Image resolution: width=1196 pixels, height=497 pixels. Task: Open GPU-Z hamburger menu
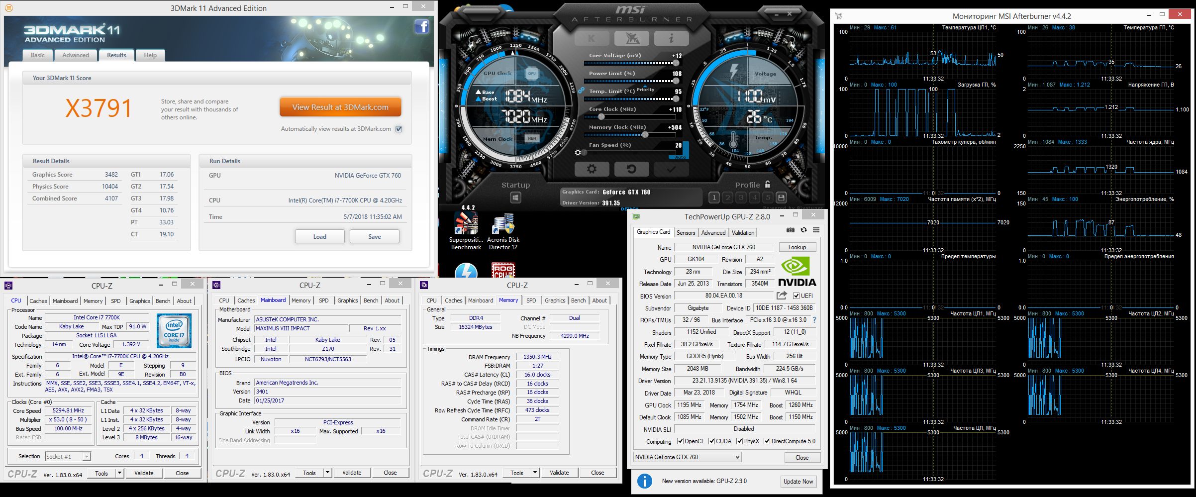pyautogui.click(x=816, y=230)
